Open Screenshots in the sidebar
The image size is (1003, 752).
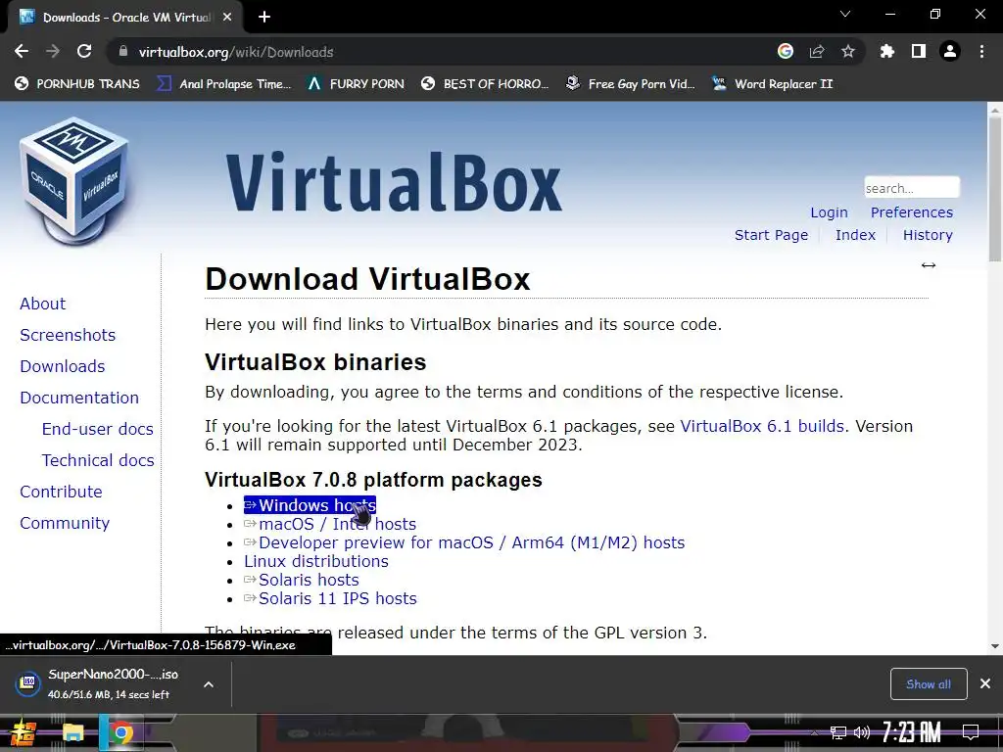pos(68,335)
